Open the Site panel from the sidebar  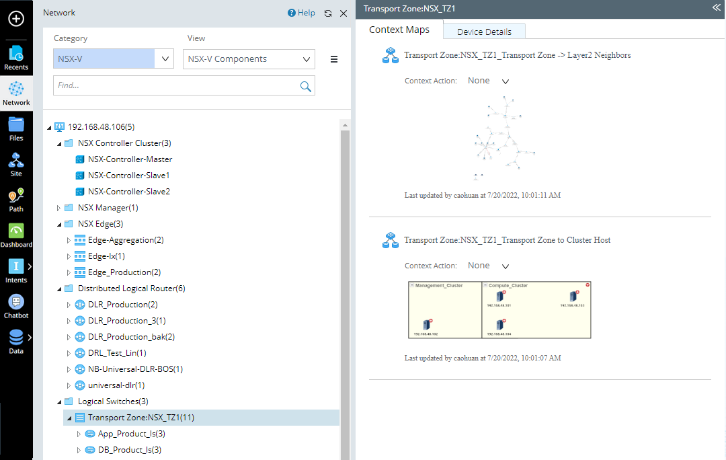(x=16, y=164)
